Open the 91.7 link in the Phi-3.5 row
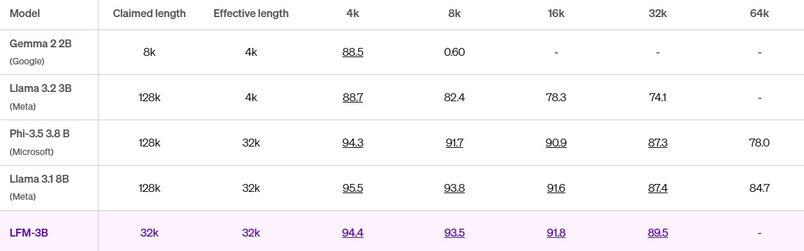Image resolution: width=804 pixels, height=251 pixels. (454, 143)
